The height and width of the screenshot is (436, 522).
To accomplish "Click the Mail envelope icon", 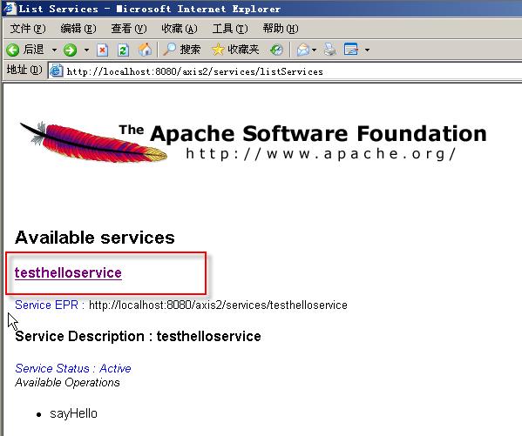I will (x=303, y=50).
